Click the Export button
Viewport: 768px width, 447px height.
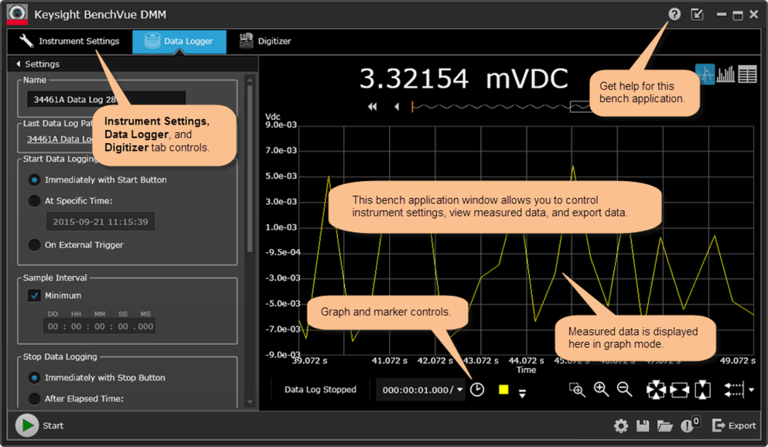coord(733,425)
